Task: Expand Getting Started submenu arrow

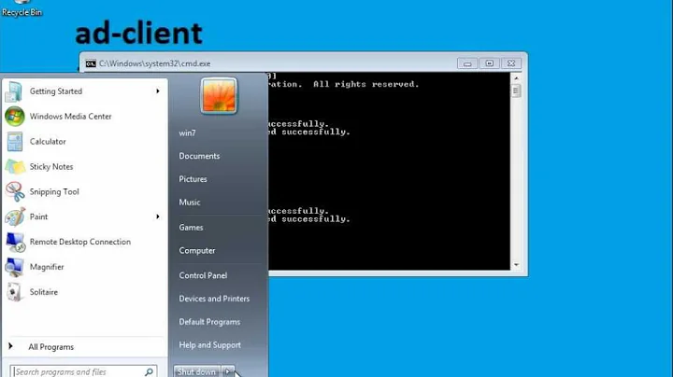Action: (158, 91)
